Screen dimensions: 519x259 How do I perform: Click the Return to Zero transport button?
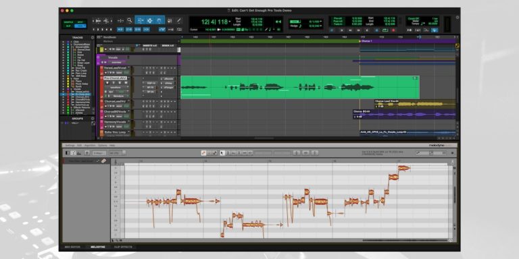[x=341, y=30]
